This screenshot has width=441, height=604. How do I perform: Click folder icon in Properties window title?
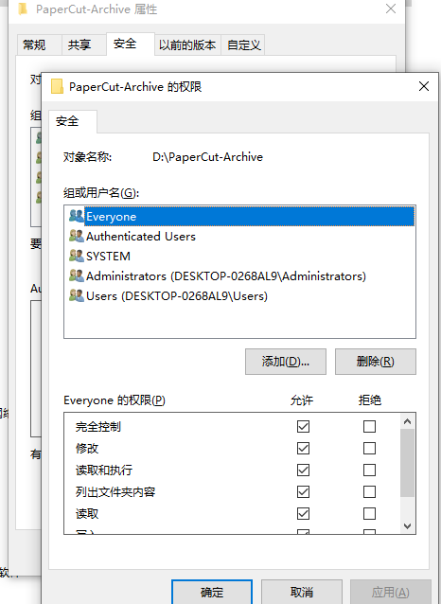[x=24, y=9]
